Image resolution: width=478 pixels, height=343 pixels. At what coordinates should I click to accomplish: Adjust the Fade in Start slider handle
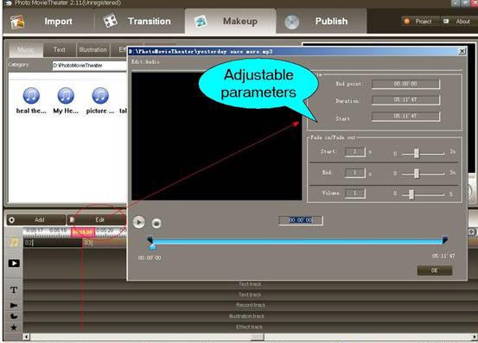[x=416, y=153]
